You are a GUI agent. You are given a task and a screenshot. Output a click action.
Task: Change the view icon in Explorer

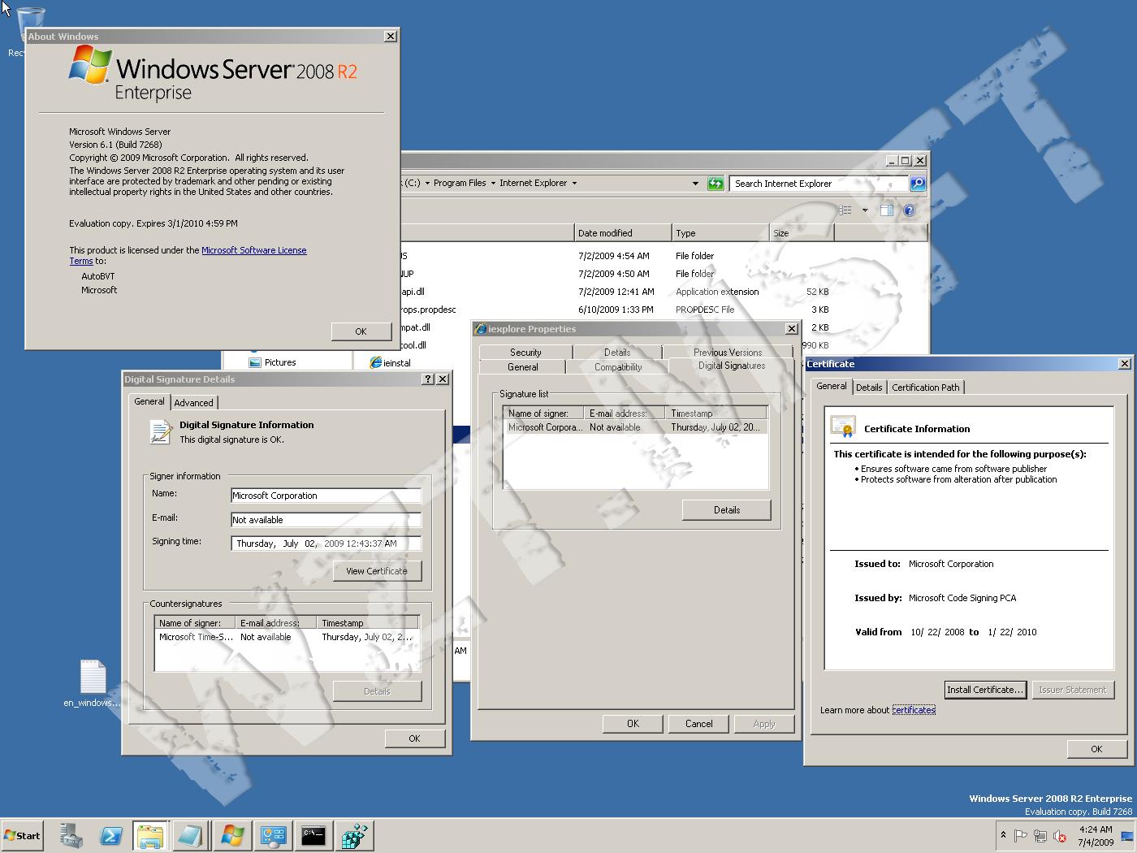[845, 210]
